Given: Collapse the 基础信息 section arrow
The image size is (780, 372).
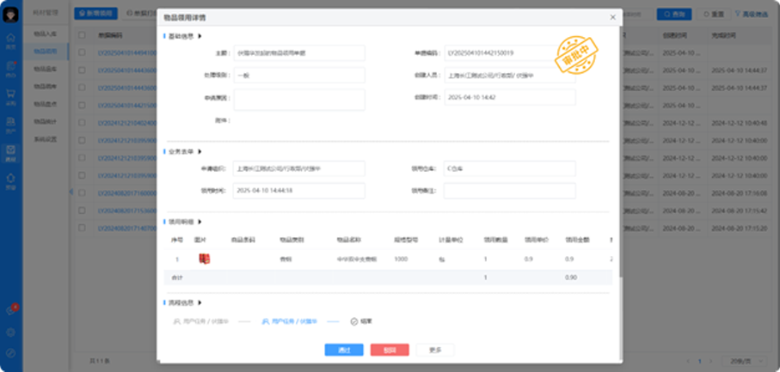Looking at the screenshot, I should pyautogui.click(x=200, y=36).
